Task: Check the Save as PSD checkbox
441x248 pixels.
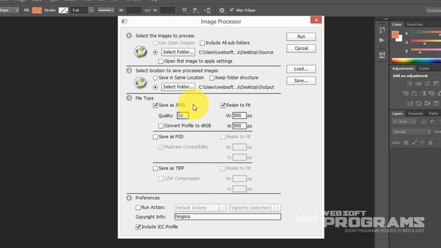Action: (155, 137)
